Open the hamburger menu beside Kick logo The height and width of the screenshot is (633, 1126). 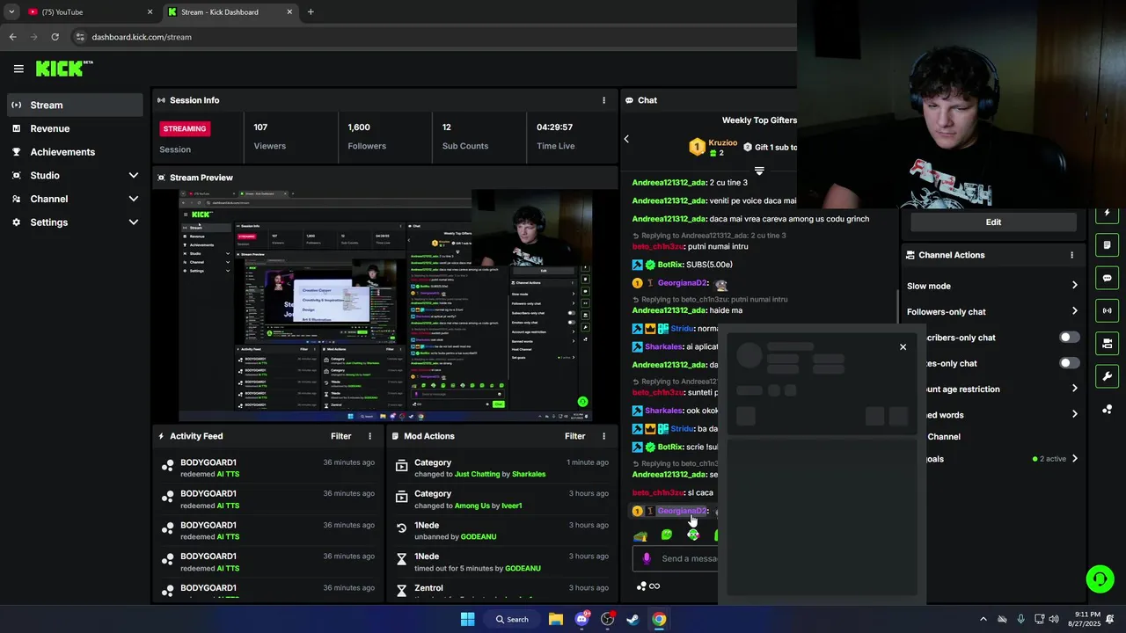[x=18, y=69]
